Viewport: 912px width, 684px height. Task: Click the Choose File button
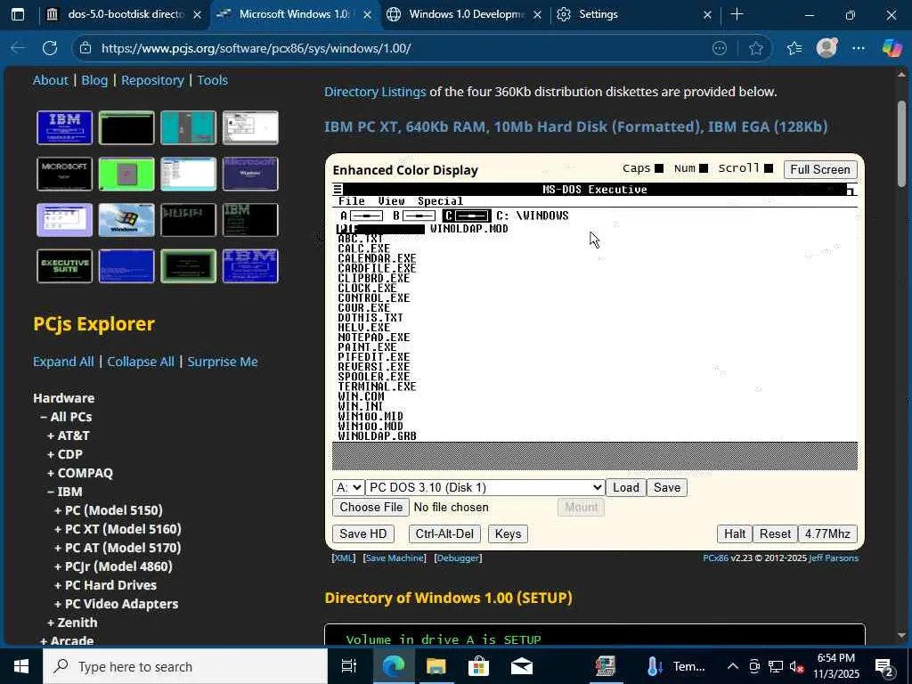(371, 507)
